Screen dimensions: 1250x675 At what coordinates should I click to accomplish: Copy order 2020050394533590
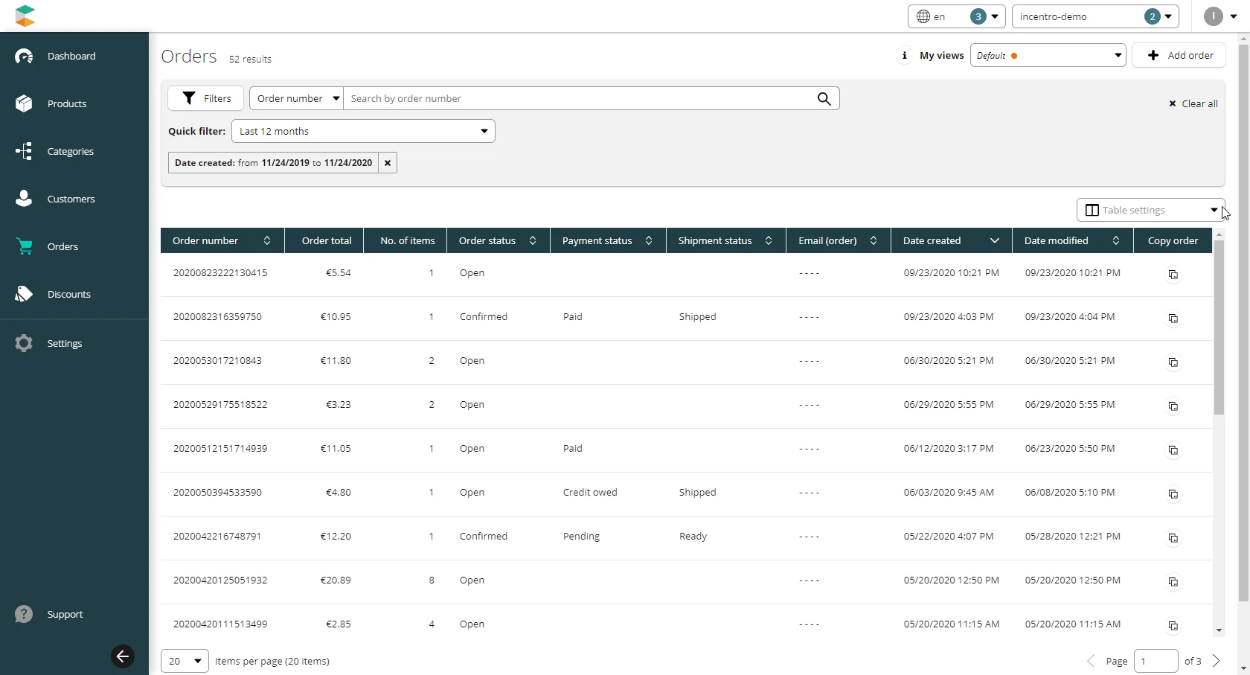coord(1173,494)
